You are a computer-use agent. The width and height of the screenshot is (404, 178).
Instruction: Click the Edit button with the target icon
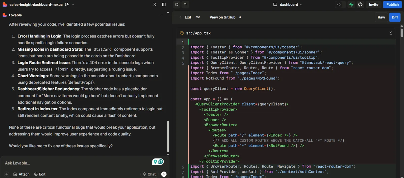coord(40,174)
